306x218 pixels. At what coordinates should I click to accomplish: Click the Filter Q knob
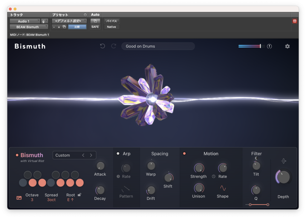click(256, 190)
